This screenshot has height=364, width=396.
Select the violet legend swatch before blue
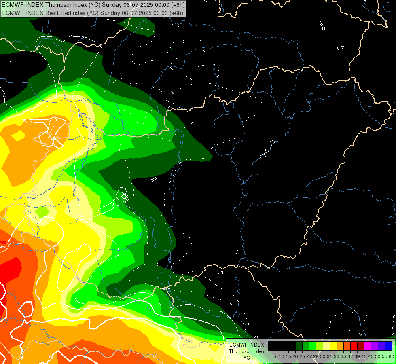(381, 346)
